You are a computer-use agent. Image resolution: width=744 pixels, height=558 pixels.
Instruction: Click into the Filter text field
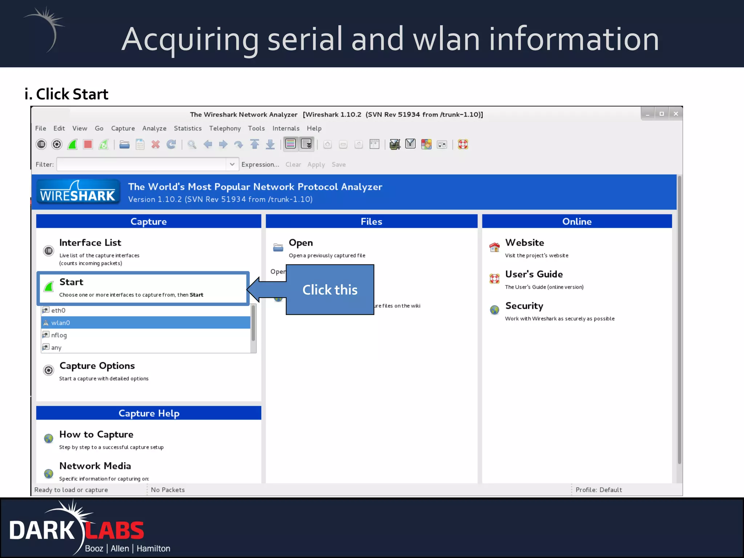[x=142, y=164]
